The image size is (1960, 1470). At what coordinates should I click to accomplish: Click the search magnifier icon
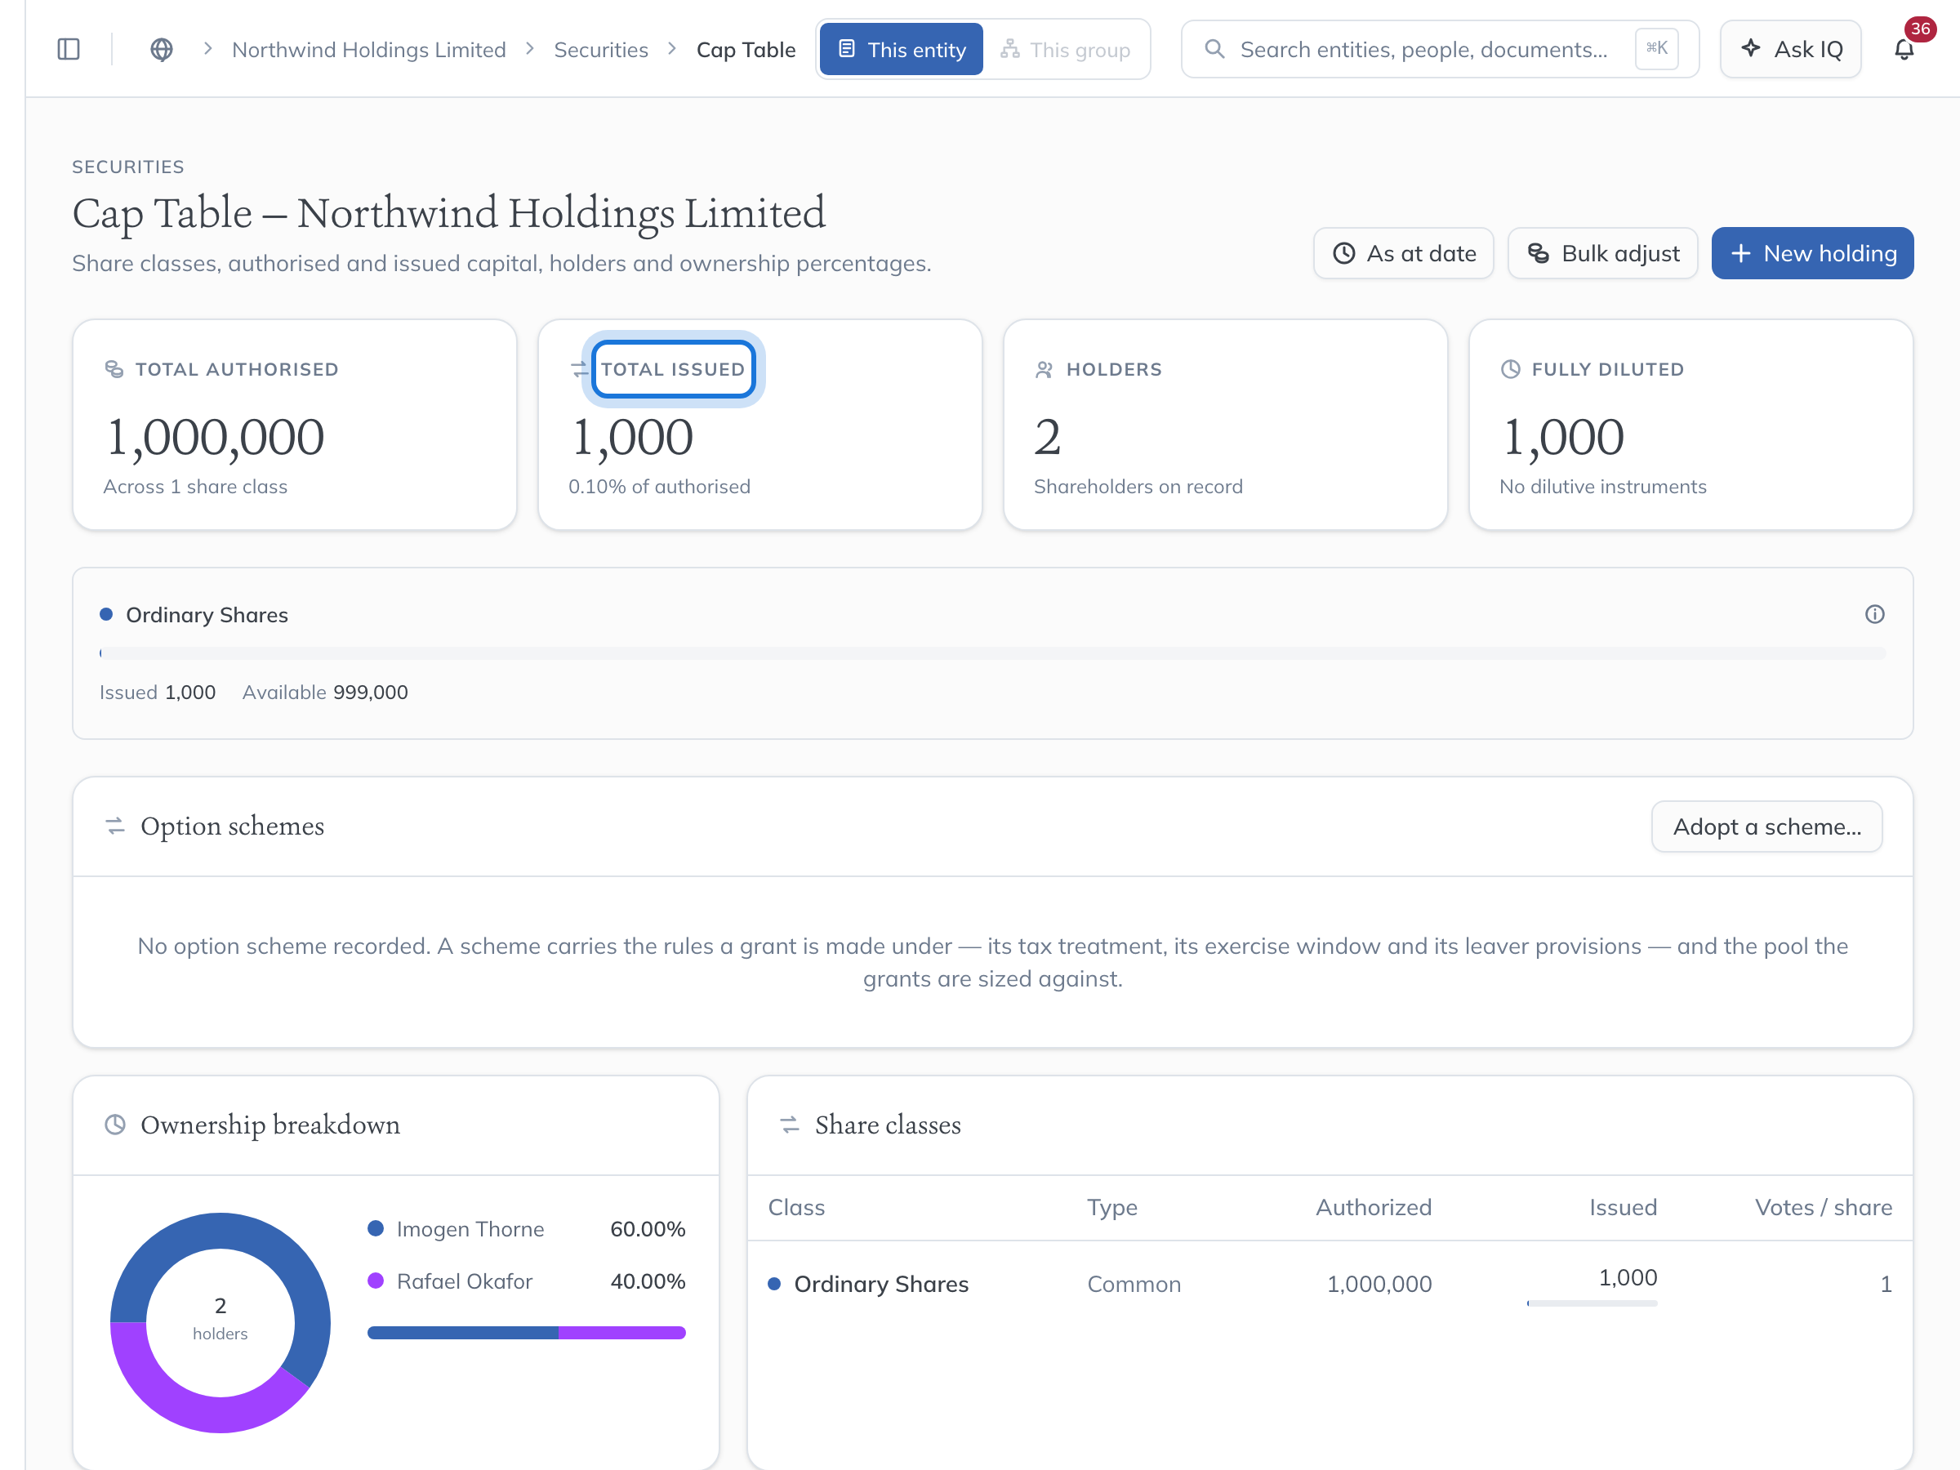coord(1215,50)
